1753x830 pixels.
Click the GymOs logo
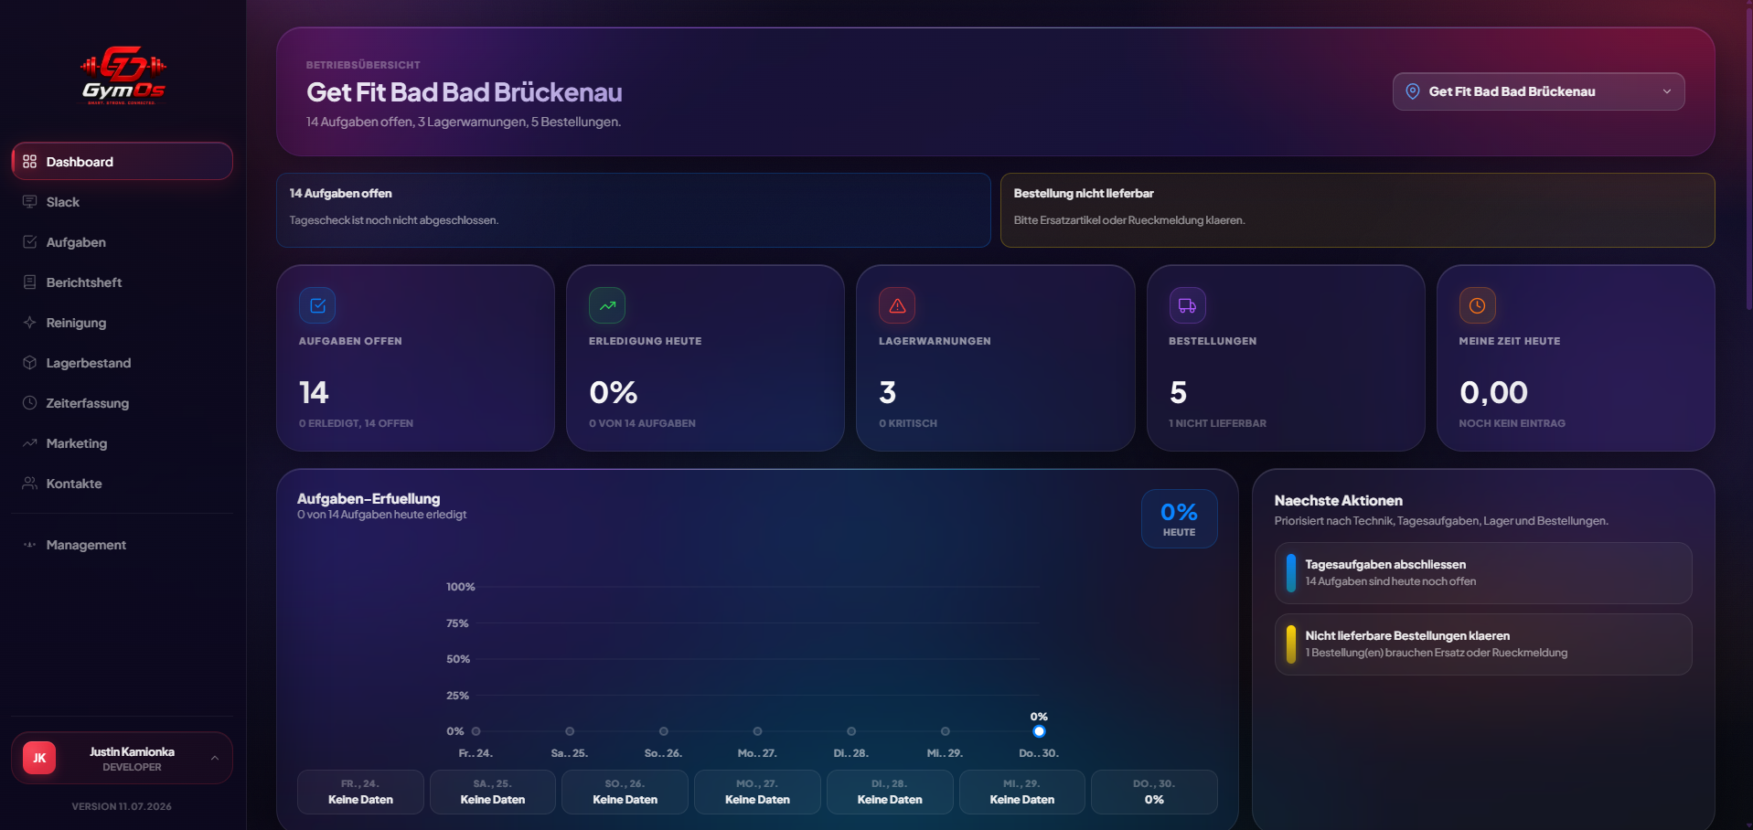coord(123,75)
